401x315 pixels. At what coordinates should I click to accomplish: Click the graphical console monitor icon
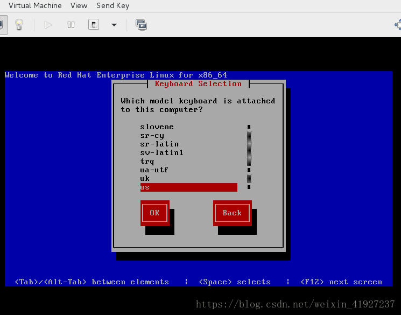coord(2,25)
